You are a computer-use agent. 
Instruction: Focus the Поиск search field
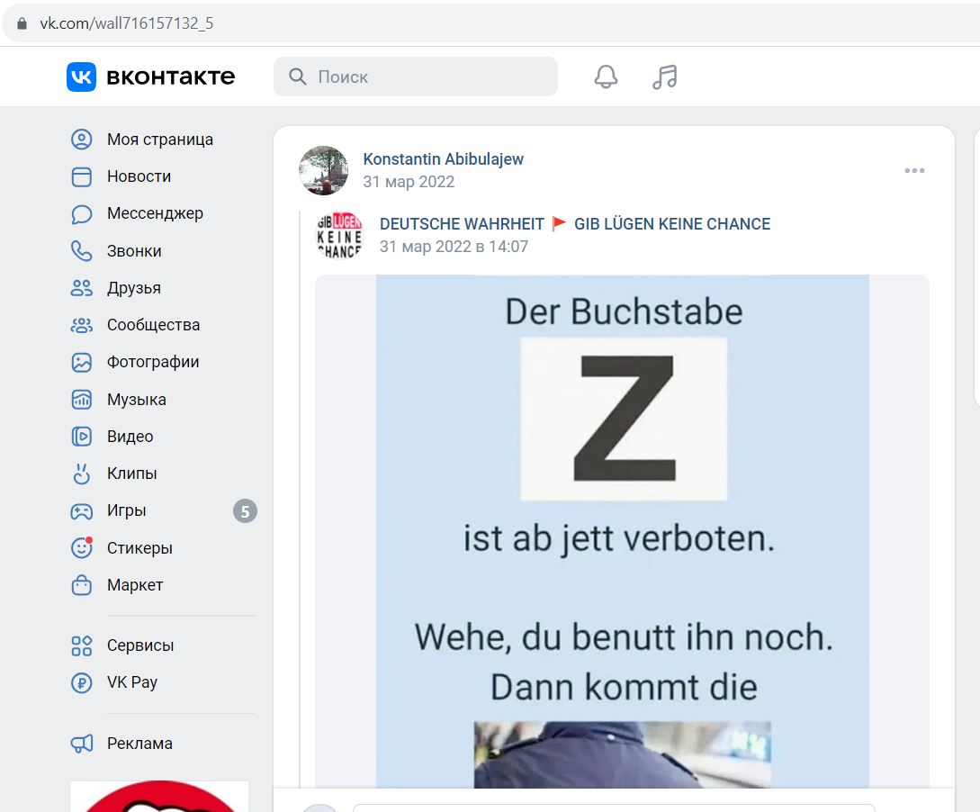point(416,77)
